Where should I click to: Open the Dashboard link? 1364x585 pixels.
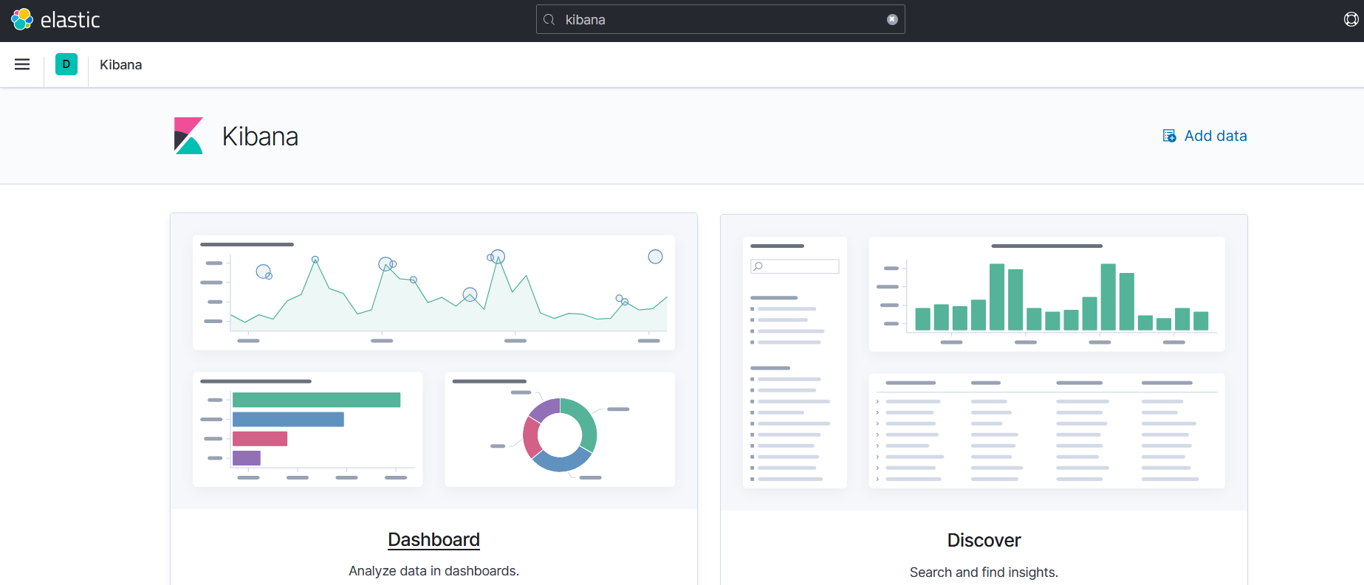pos(433,540)
